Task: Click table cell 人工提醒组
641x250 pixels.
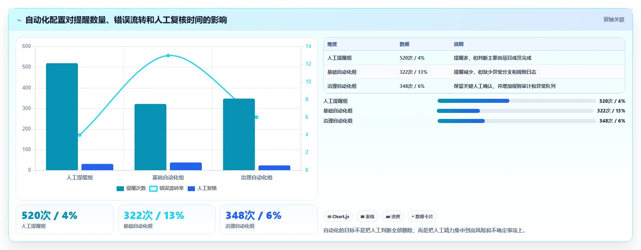Action: [339, 58]
